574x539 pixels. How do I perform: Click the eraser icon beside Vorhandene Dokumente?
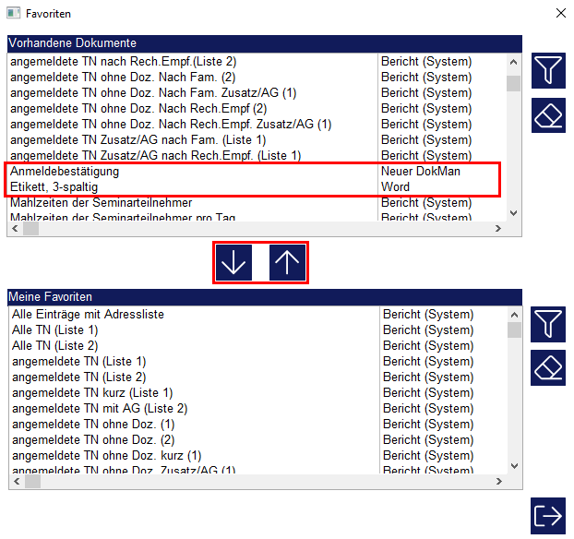tap(548, 115)
